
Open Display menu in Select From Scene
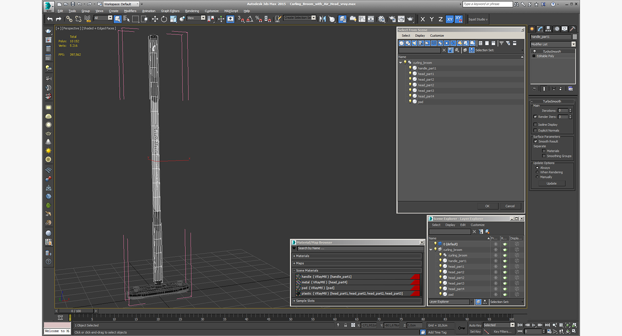(420, 36)
